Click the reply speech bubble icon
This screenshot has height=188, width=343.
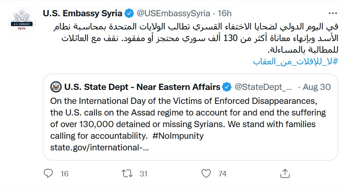point(48,174)
